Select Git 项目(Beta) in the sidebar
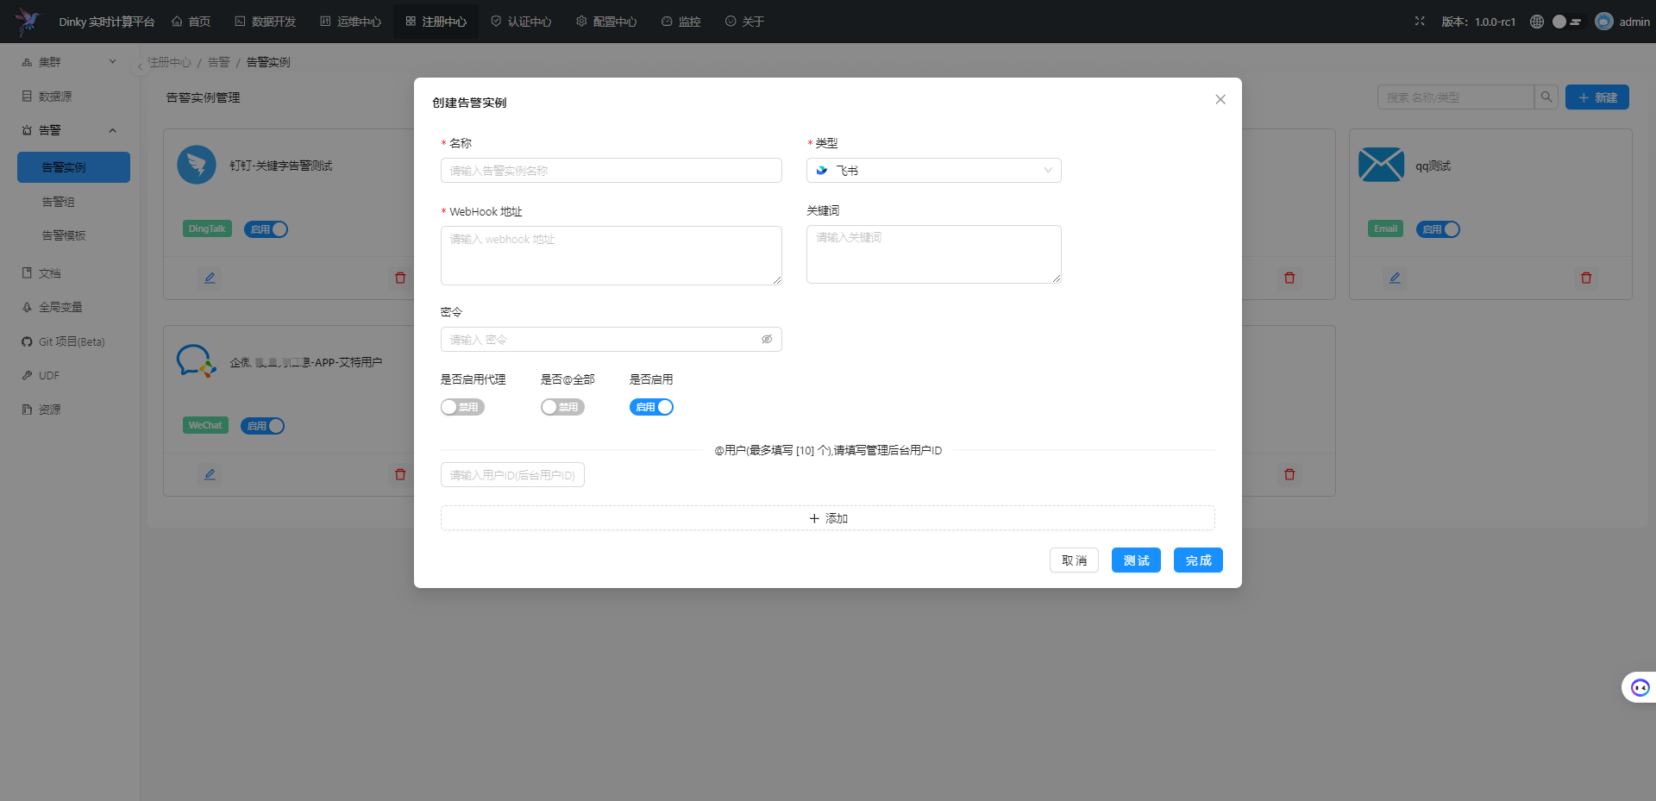 [73, 341]
